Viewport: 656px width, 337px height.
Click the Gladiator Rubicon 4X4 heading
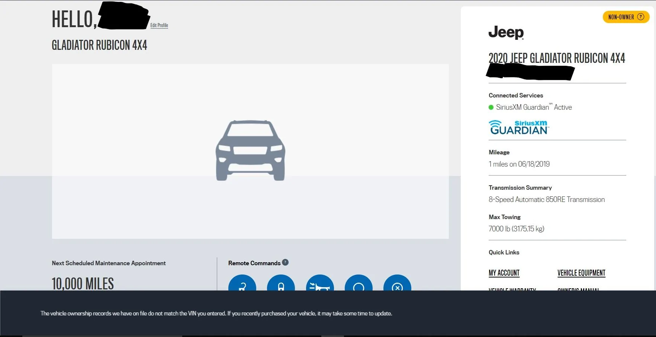pyautogui.click(x=99, y=45)
